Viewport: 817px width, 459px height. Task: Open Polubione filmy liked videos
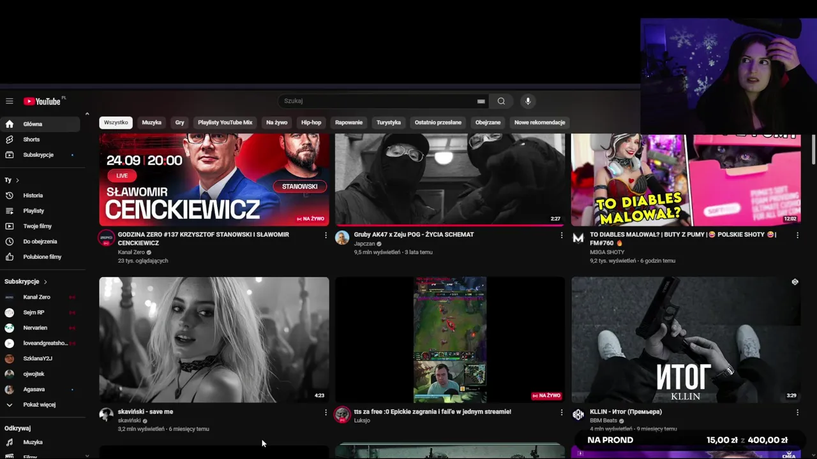tap(40, 257)
